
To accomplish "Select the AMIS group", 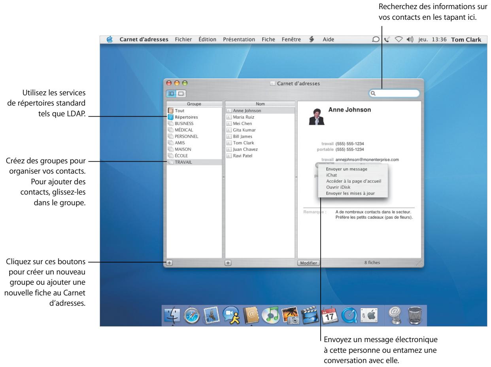I will click(x=194, y=143).
